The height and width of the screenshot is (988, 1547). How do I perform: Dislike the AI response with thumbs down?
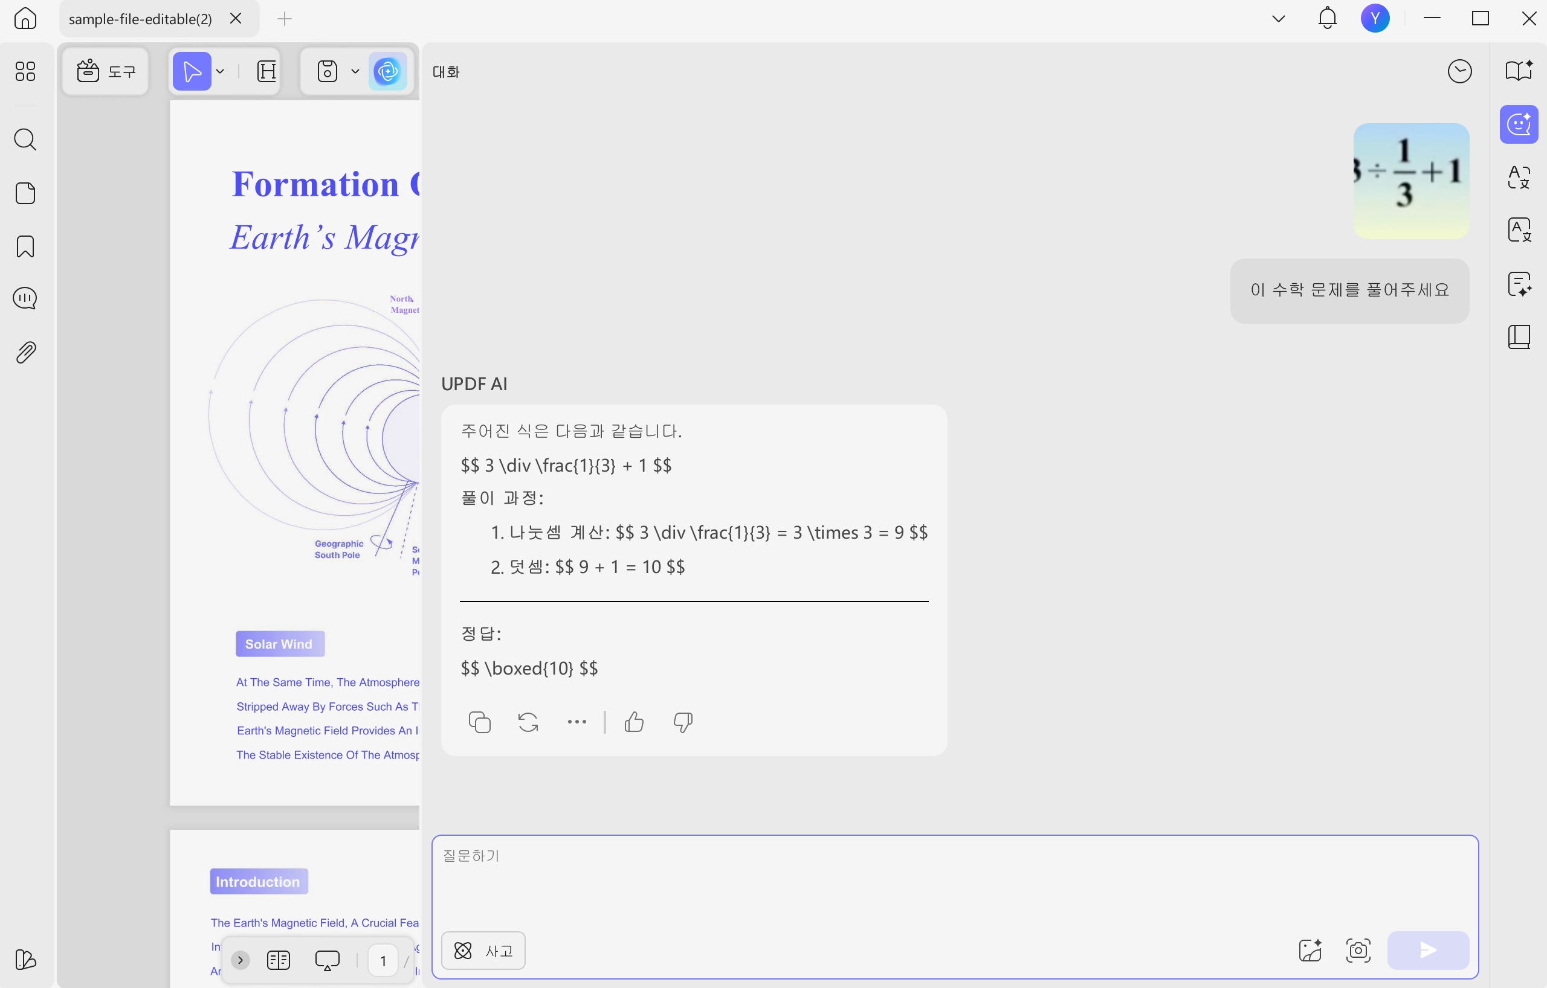(x=683, y=722)
